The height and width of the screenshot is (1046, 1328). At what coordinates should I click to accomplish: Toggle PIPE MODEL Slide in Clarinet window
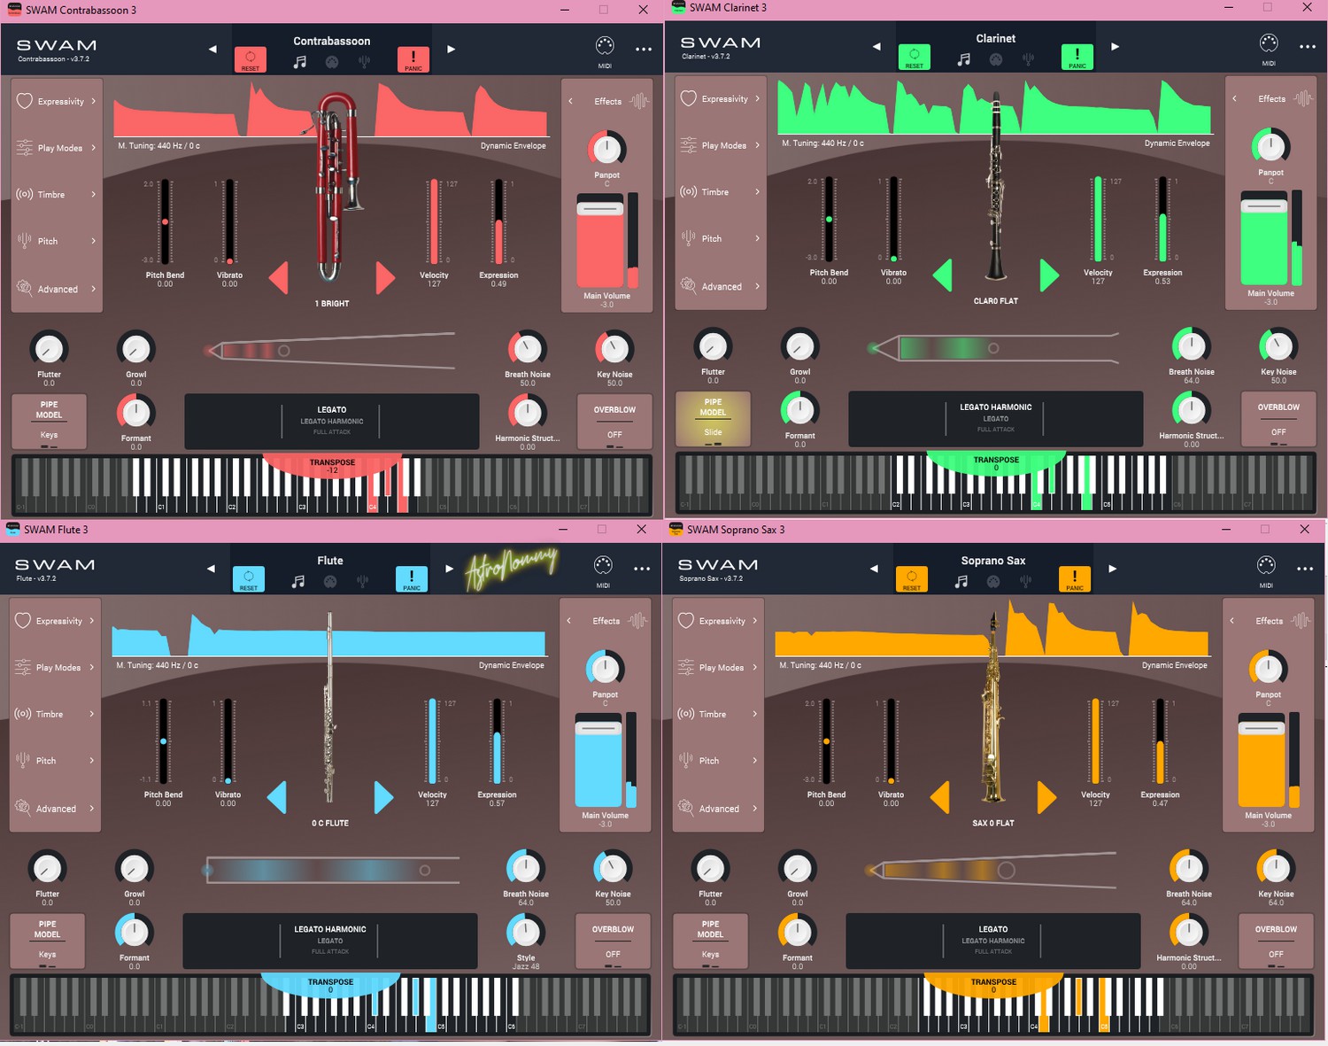[x=713, y=419]
